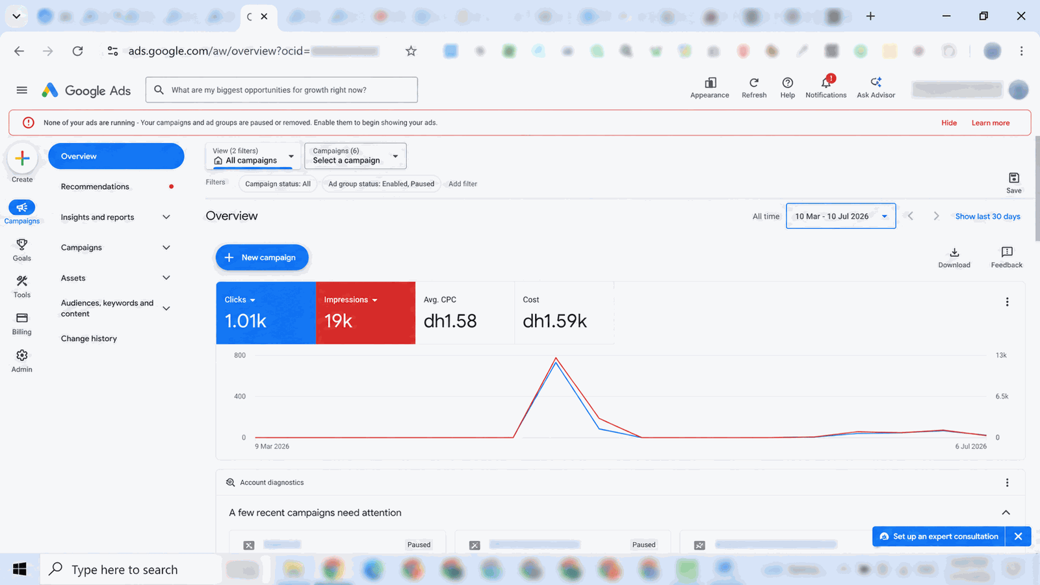The height and width of the screenshot is (585, 1040).
Task: Click the Refresh icon in header
Action: (754, 87)
